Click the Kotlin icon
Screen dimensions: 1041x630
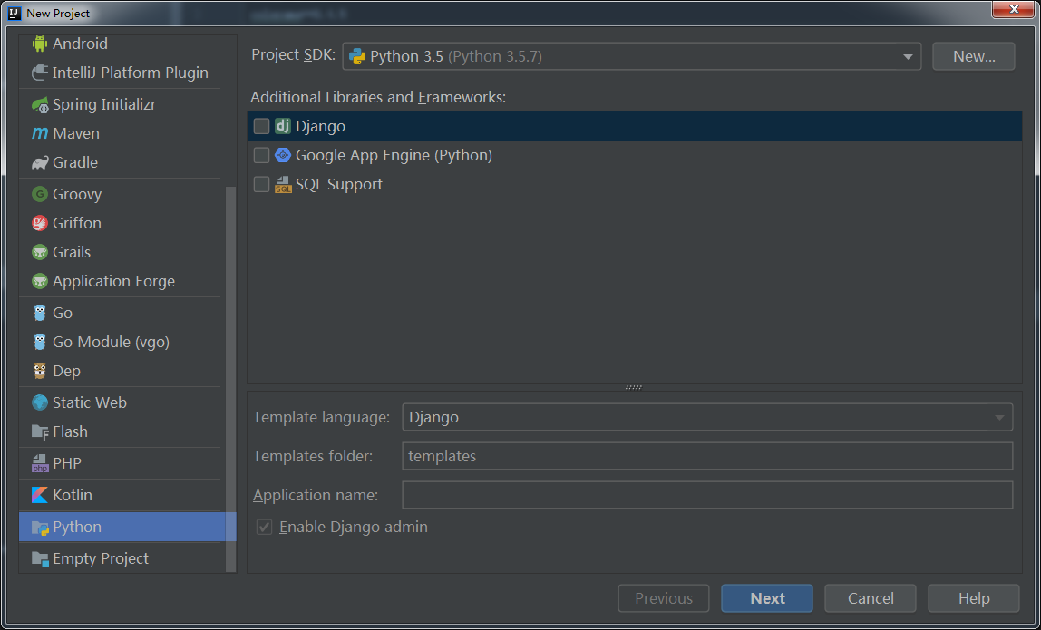tap(40, 495)
